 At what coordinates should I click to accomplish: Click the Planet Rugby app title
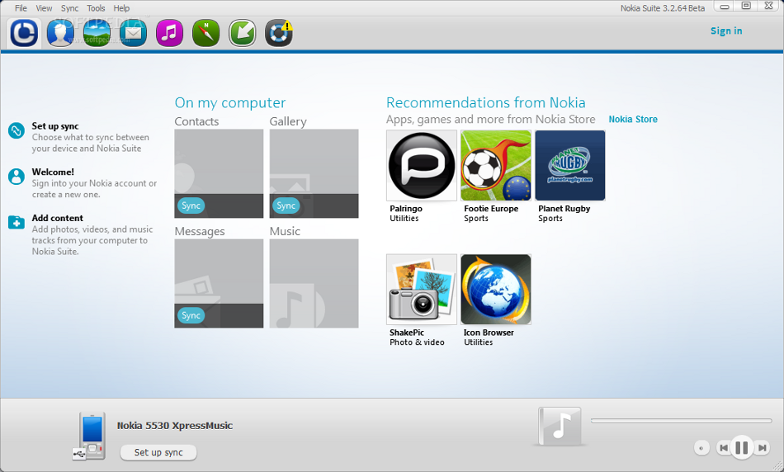[x=564, y=209]
